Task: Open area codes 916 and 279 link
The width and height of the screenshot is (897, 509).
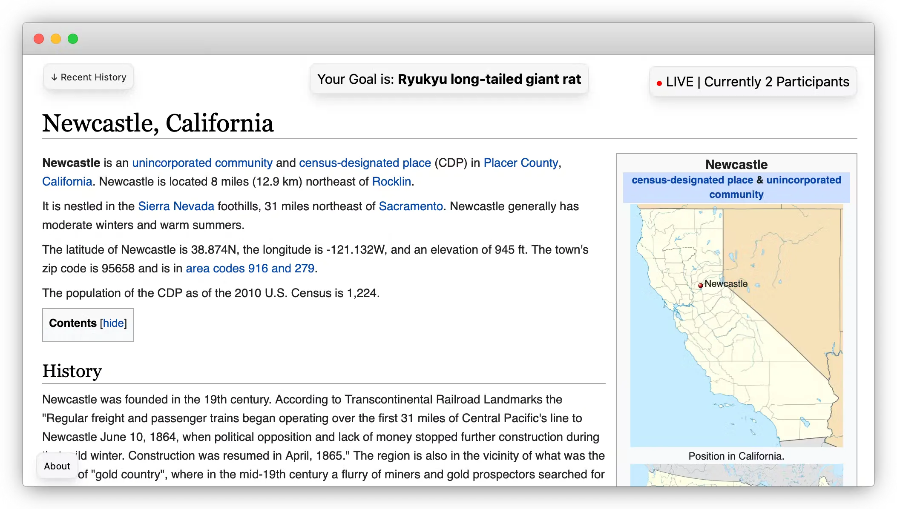Action: click(250, 269)
